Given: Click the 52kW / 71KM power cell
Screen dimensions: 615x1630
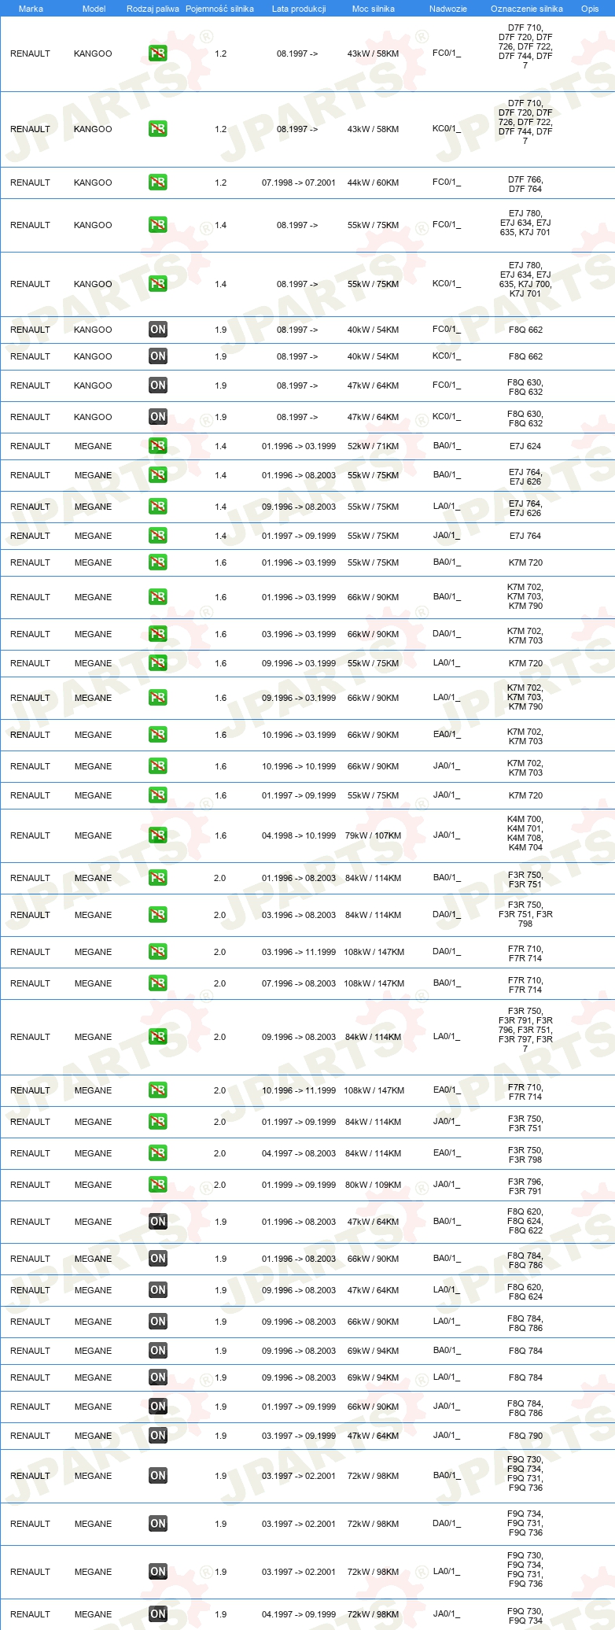Looking at the screenshot, I should tap(373, 446).
